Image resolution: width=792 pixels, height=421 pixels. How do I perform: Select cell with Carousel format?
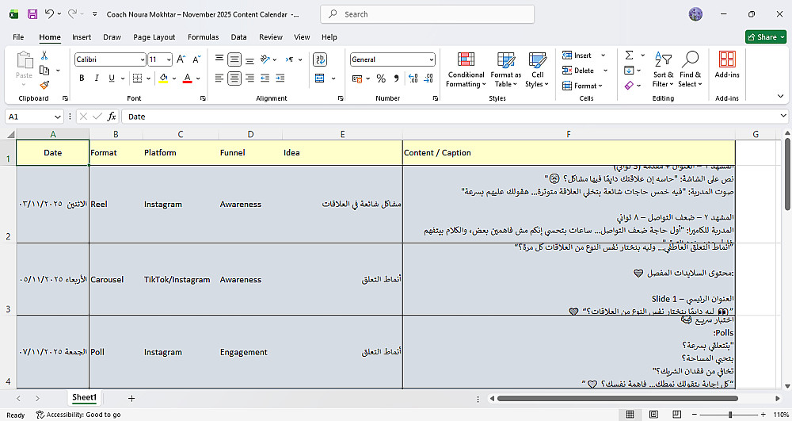click(116, 280)
